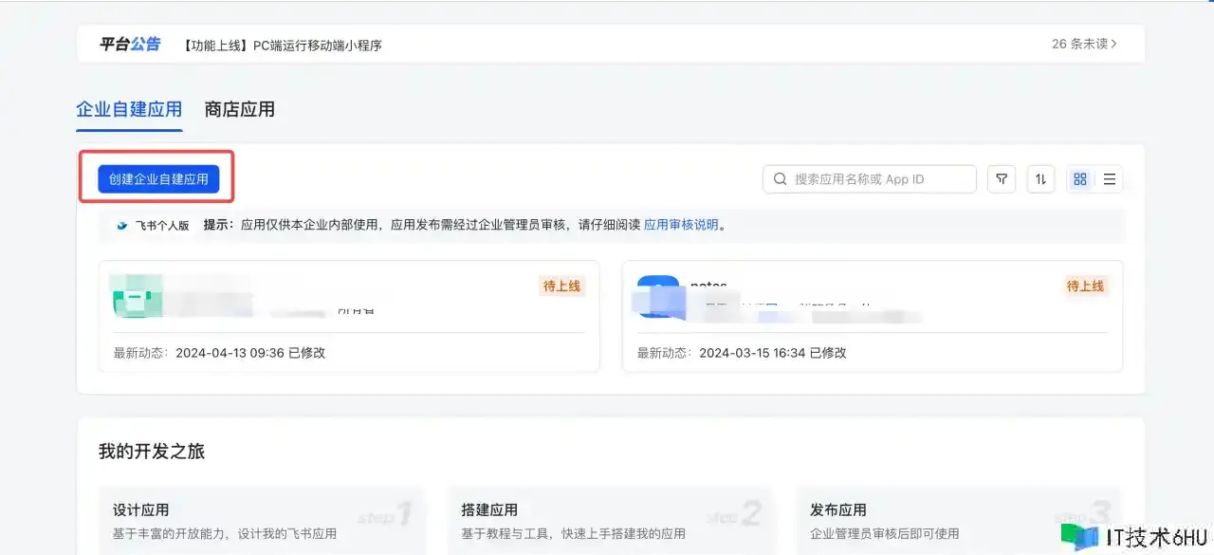Open the 企业自建应用 tab
The height and width of the screenshot is (555, 1214).
click(129, 110)
